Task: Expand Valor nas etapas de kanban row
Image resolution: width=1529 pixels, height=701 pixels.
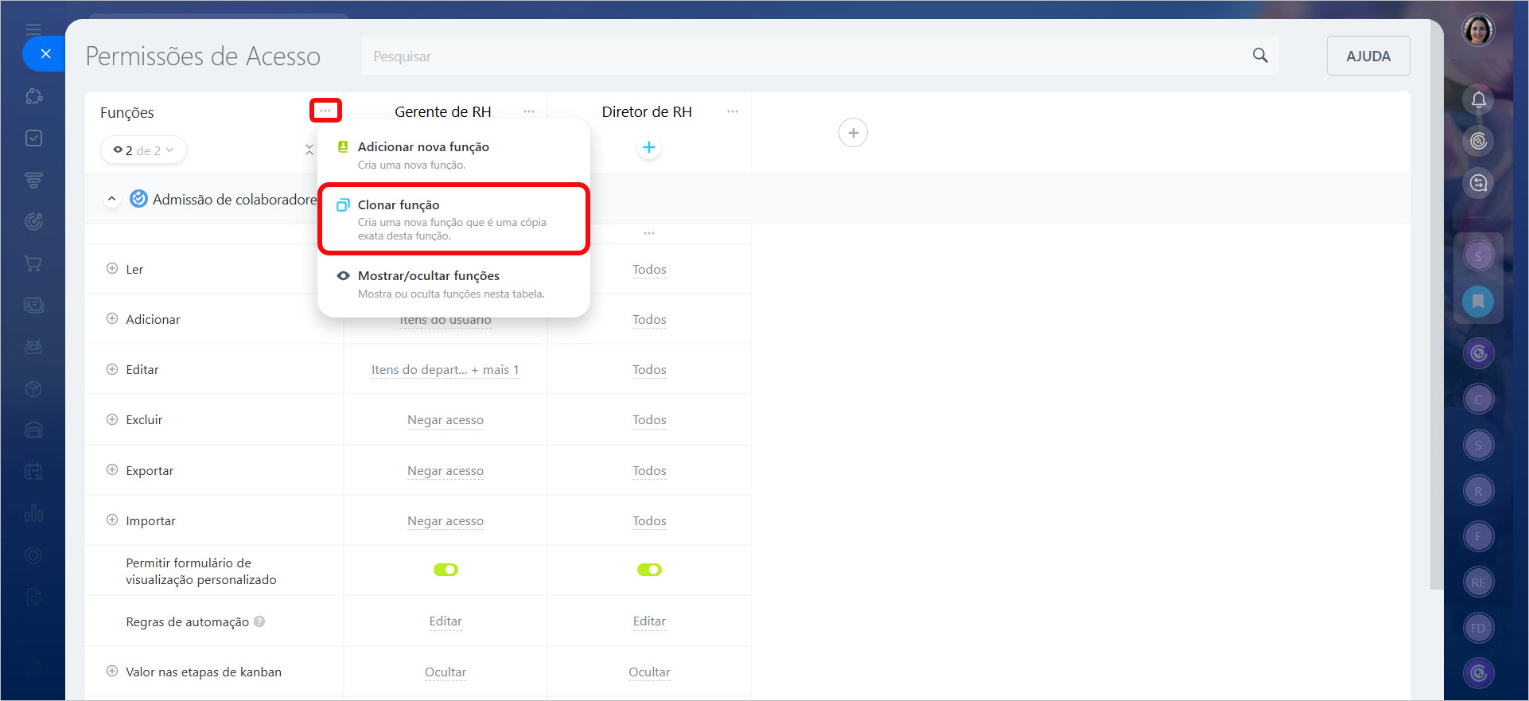Action: (112, 672)
